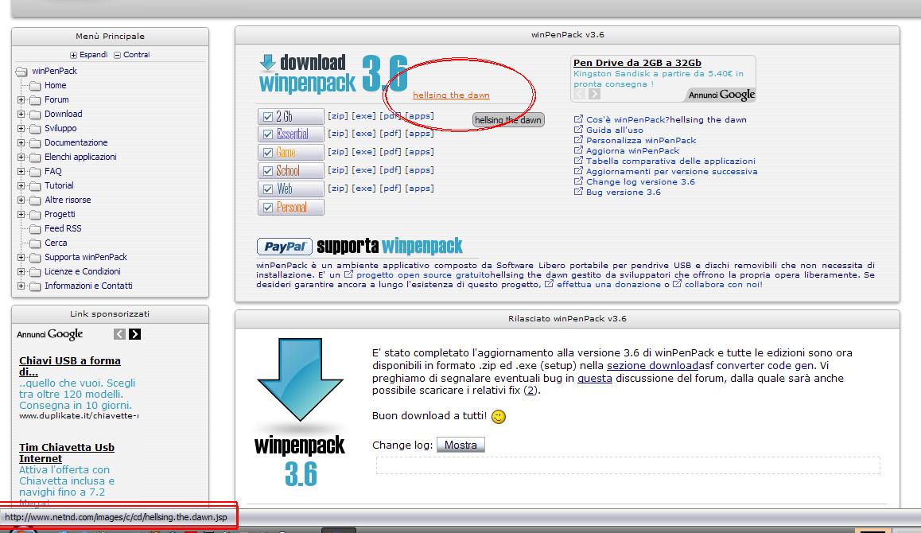The height and width of the screenshot is (533, 921).
Task: Click the empty change log content box
Action: click(628, 465)
